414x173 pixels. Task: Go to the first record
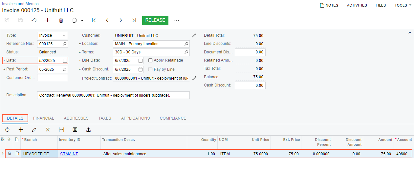[94, 20]
